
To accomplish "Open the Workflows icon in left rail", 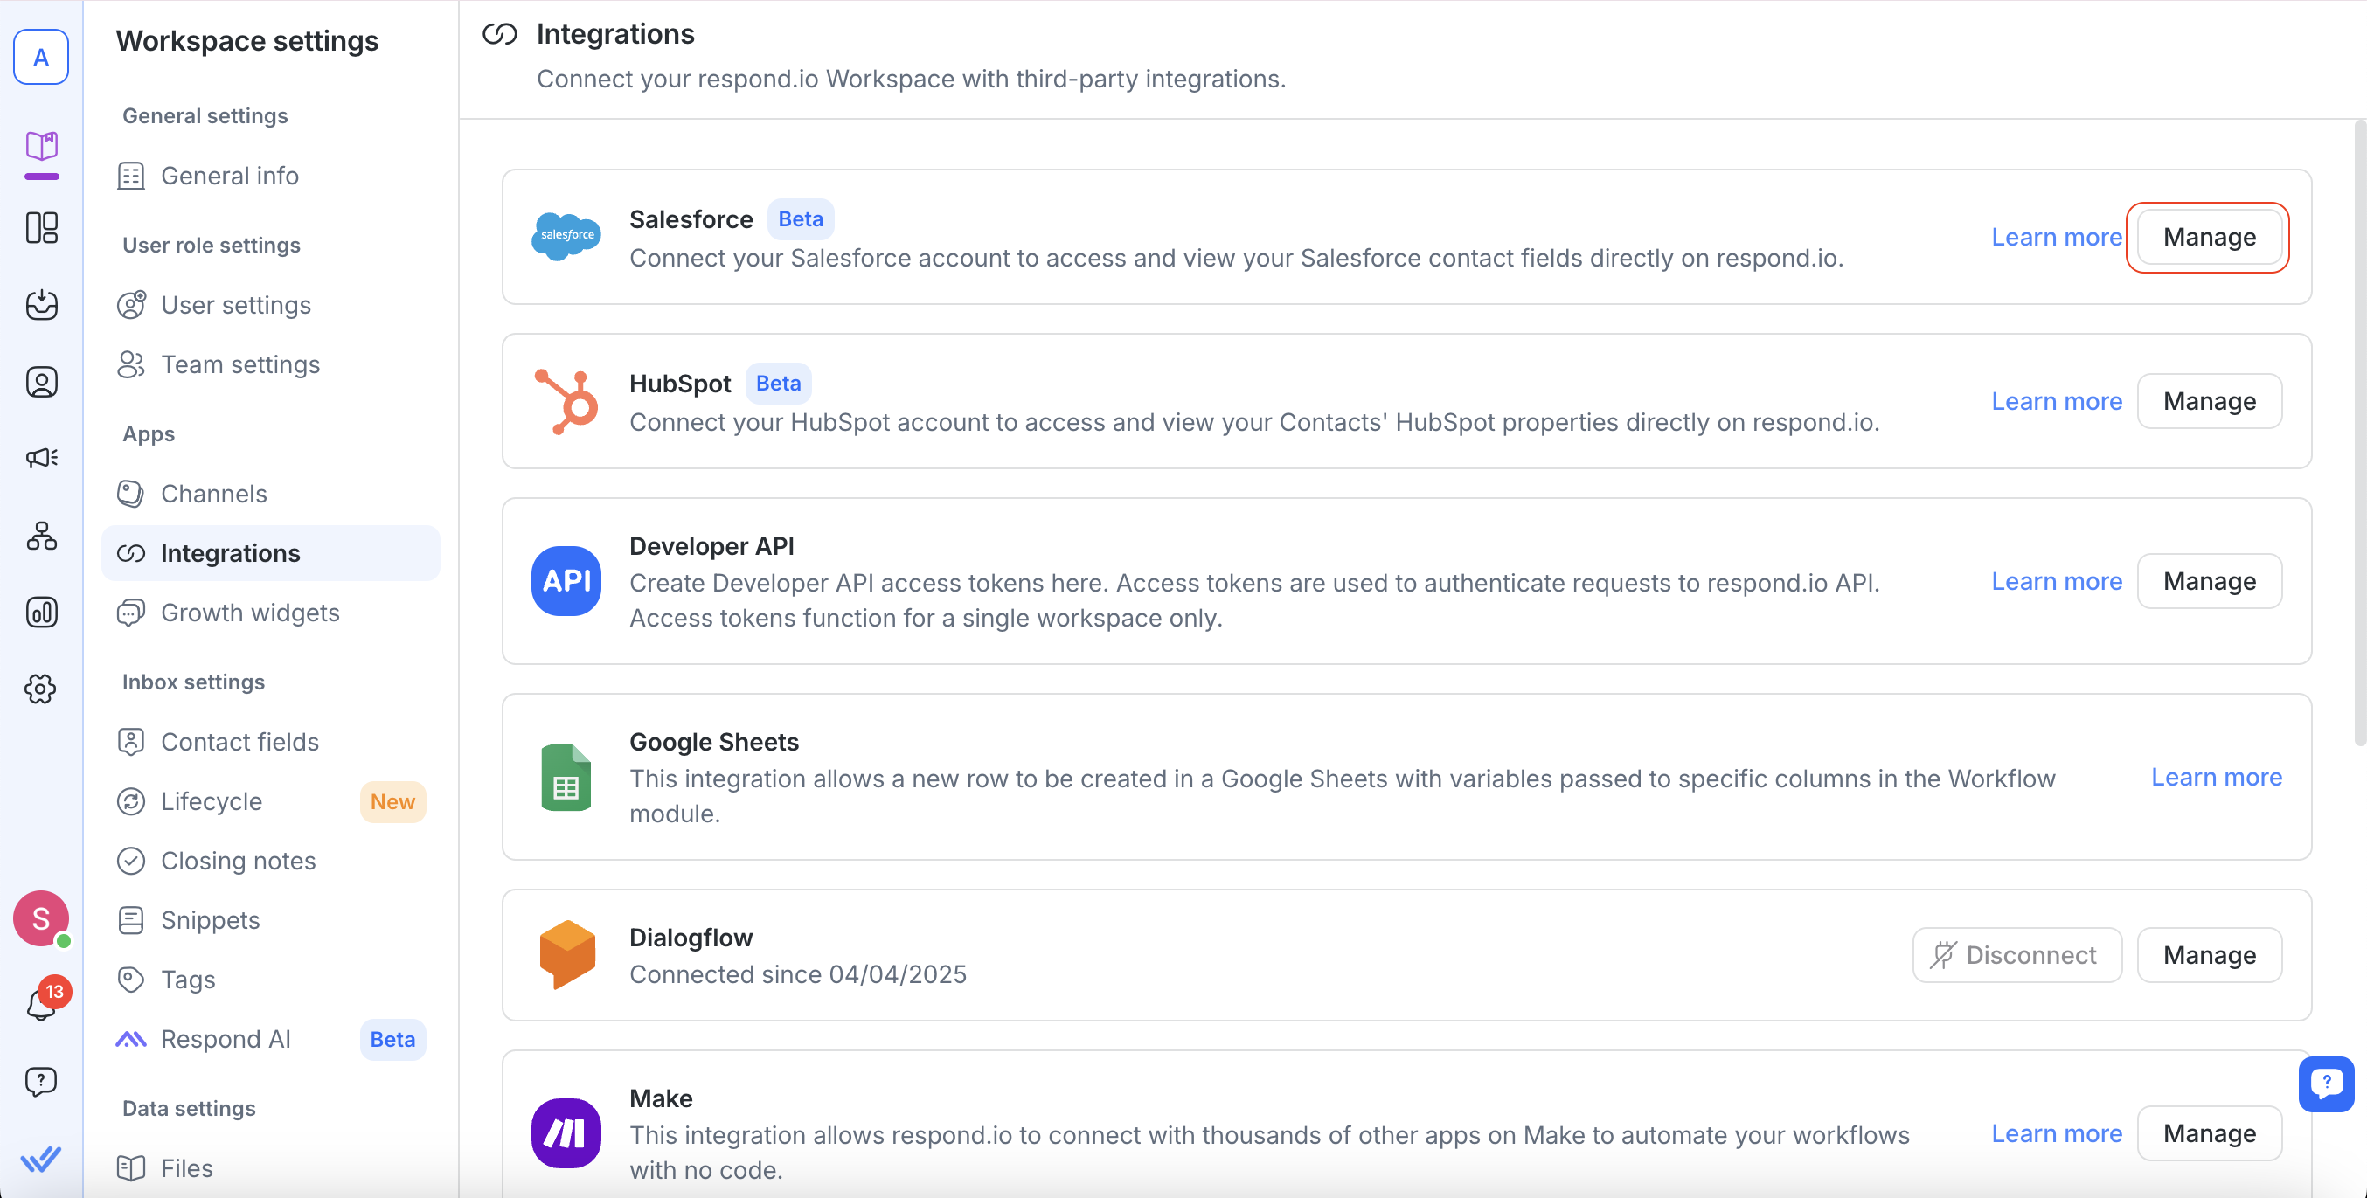I will point(41,536).
